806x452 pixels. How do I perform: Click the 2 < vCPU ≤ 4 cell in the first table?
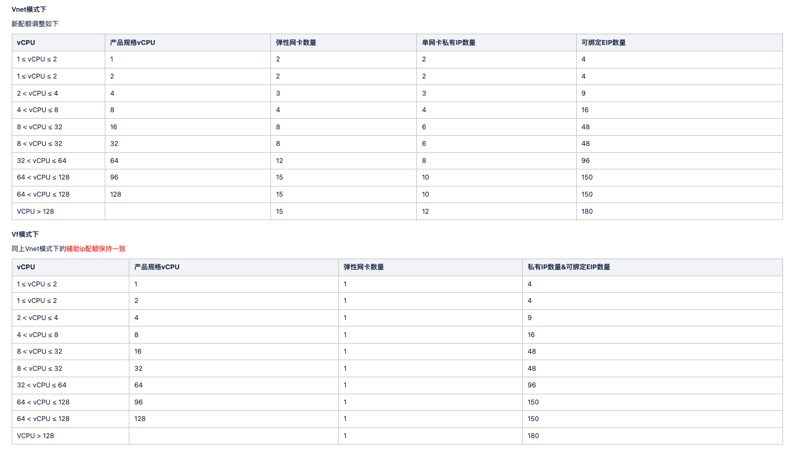59,93
